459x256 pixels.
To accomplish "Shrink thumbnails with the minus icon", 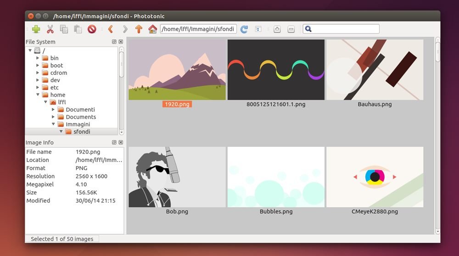I will [x=291, y=29].
